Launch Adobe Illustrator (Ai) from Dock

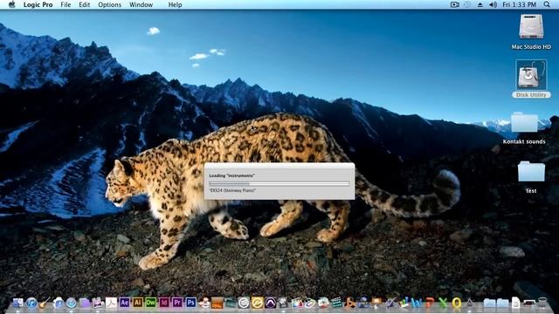pyautogui.click(x=138, y=303)
